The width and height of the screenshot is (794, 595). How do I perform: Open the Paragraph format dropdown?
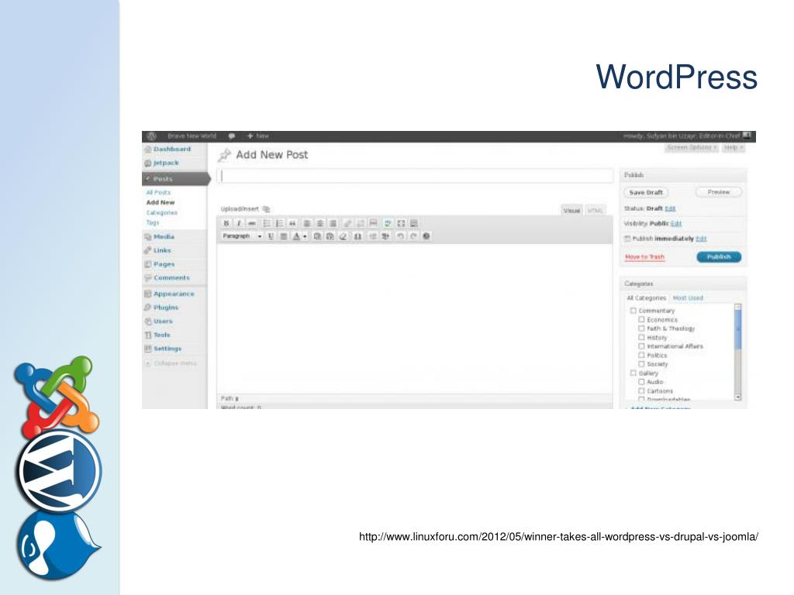242,236
